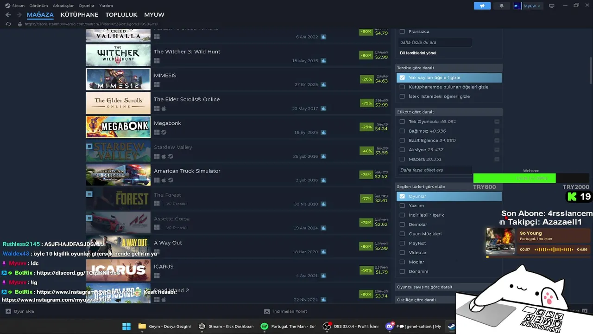
Task: Open the Arkadaşlar menu
Action: coord(63,6)
